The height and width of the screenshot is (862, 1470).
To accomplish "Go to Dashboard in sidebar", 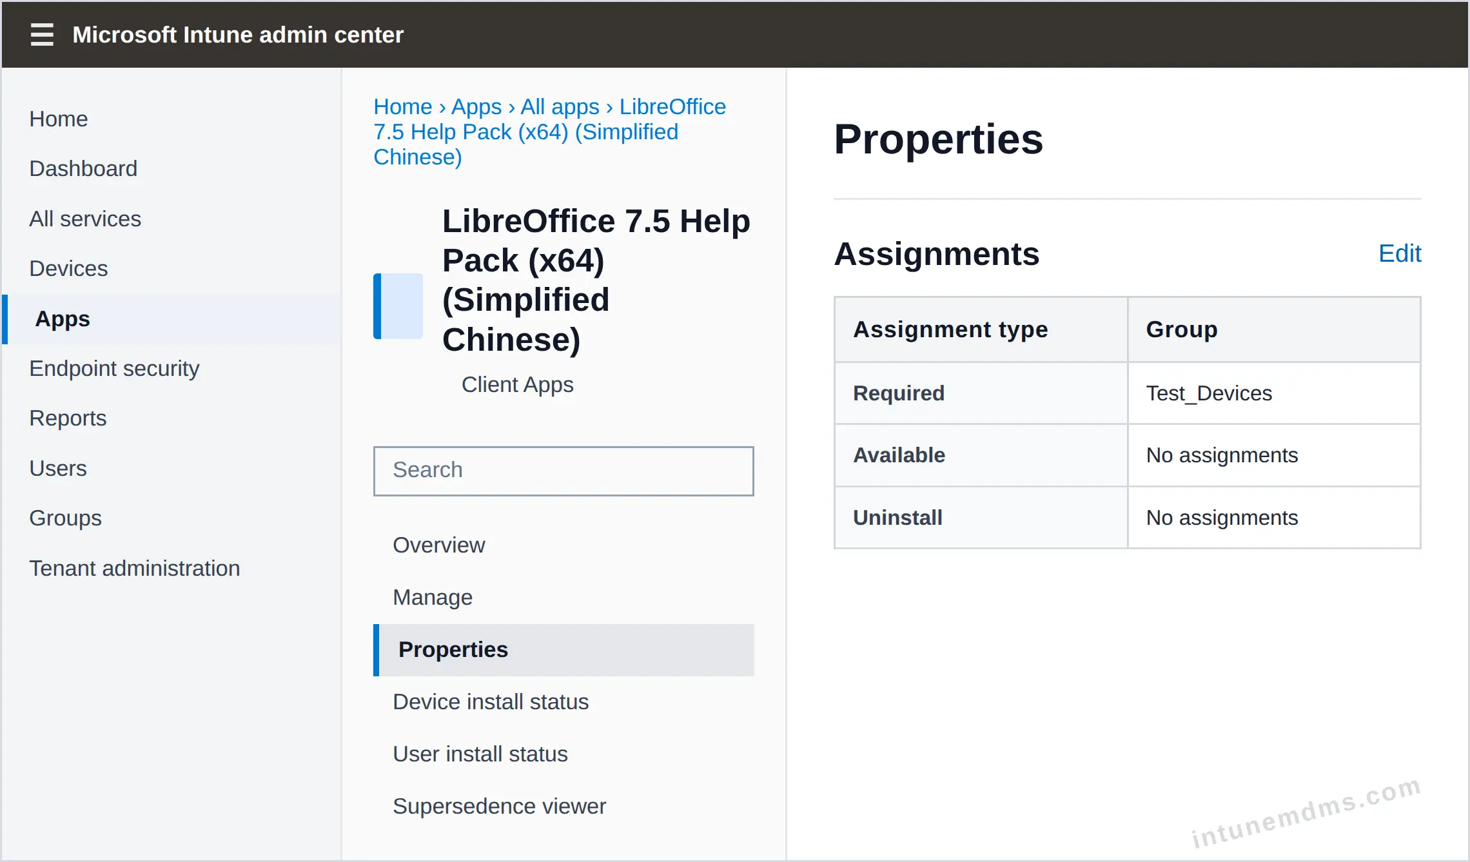I will coord(83,168).
